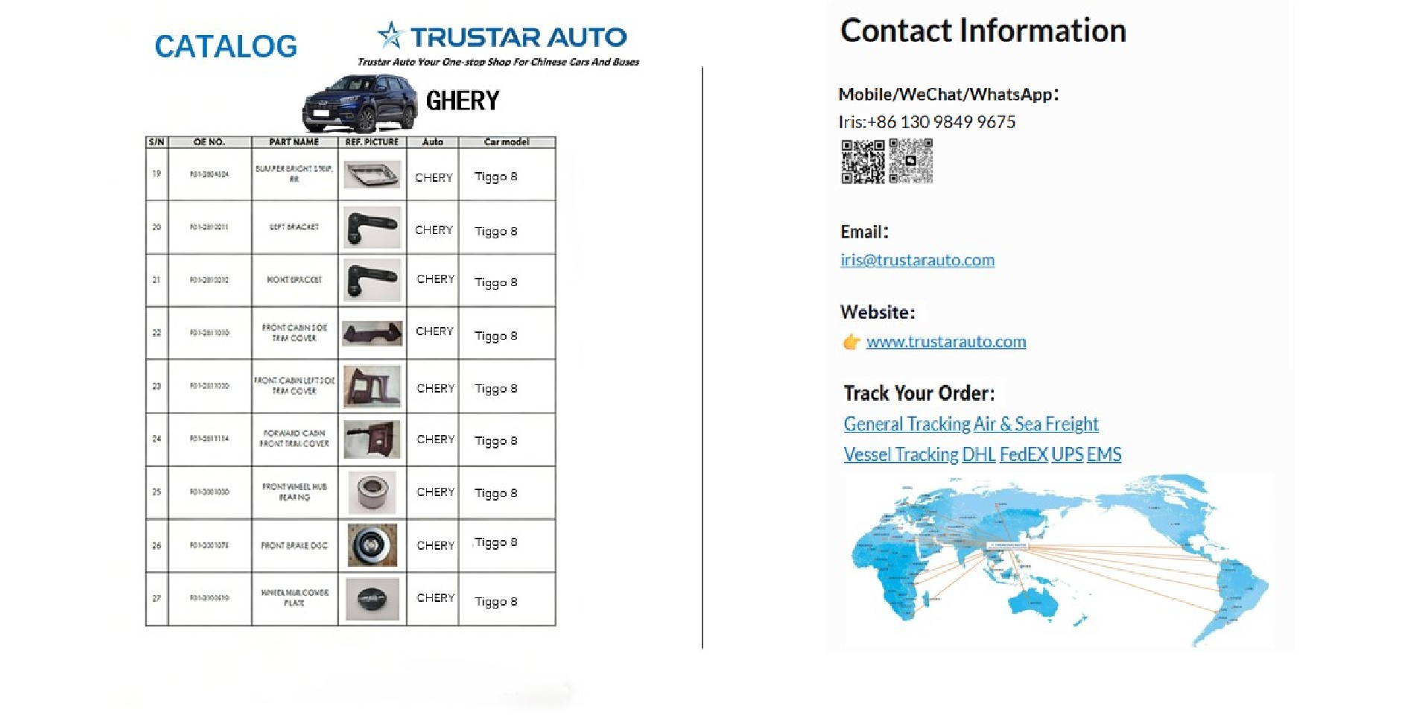Select serial number 27 cell
Screen dimensions: 1408x724
[x=156, y=598]
